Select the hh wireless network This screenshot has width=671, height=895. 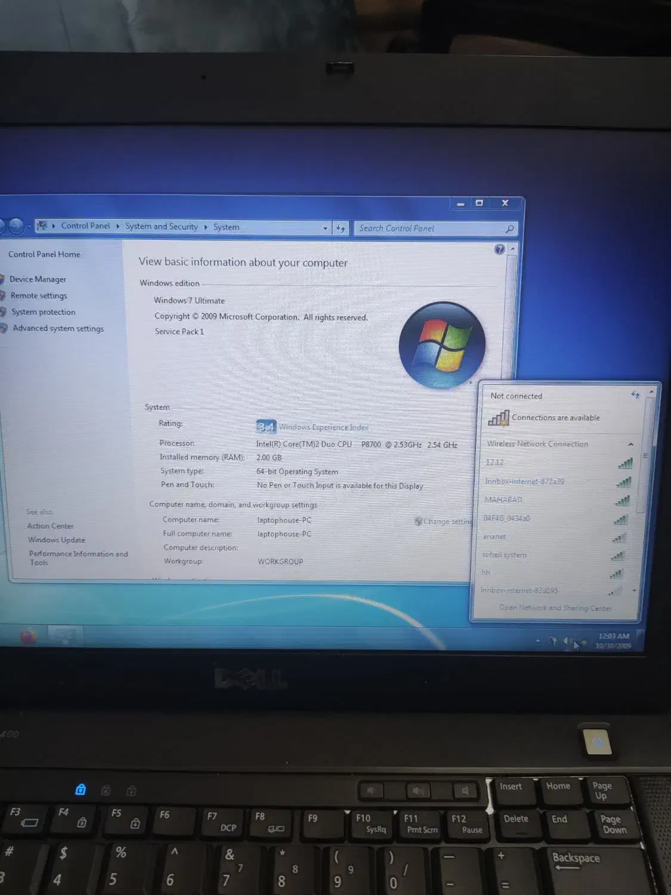pyautogui.click(x=552, y=573)
